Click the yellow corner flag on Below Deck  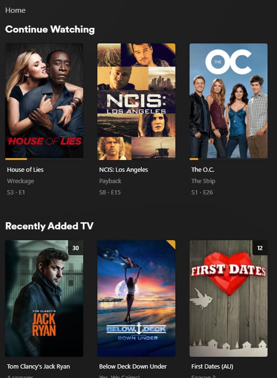click(x=172, y=243)
